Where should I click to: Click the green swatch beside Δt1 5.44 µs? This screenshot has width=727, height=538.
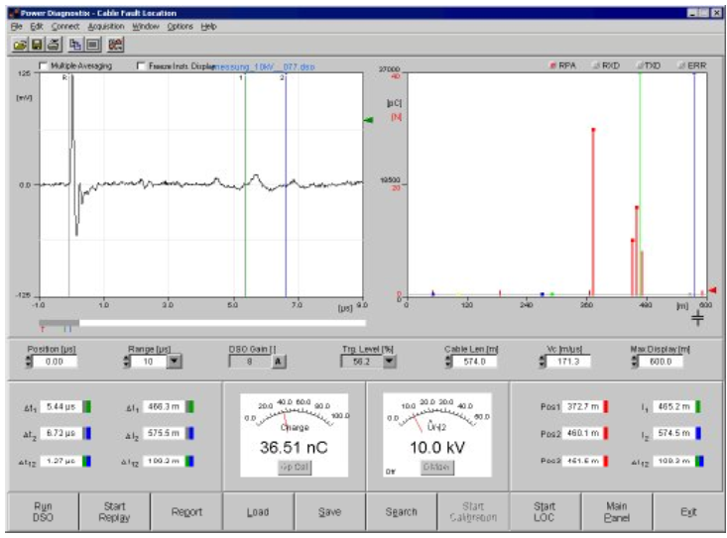86,407
